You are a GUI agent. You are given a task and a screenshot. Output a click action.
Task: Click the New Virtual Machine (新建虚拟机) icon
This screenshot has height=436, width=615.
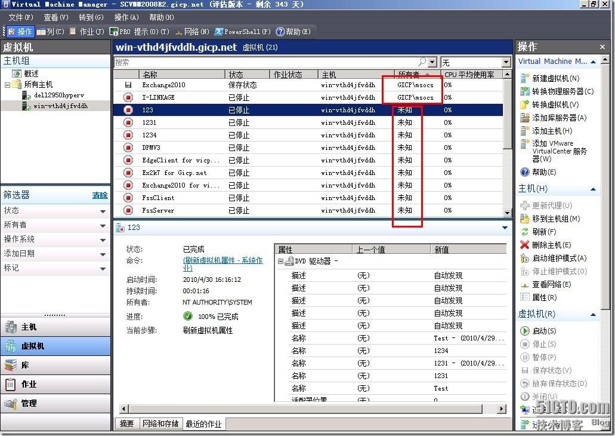[524, 78]
